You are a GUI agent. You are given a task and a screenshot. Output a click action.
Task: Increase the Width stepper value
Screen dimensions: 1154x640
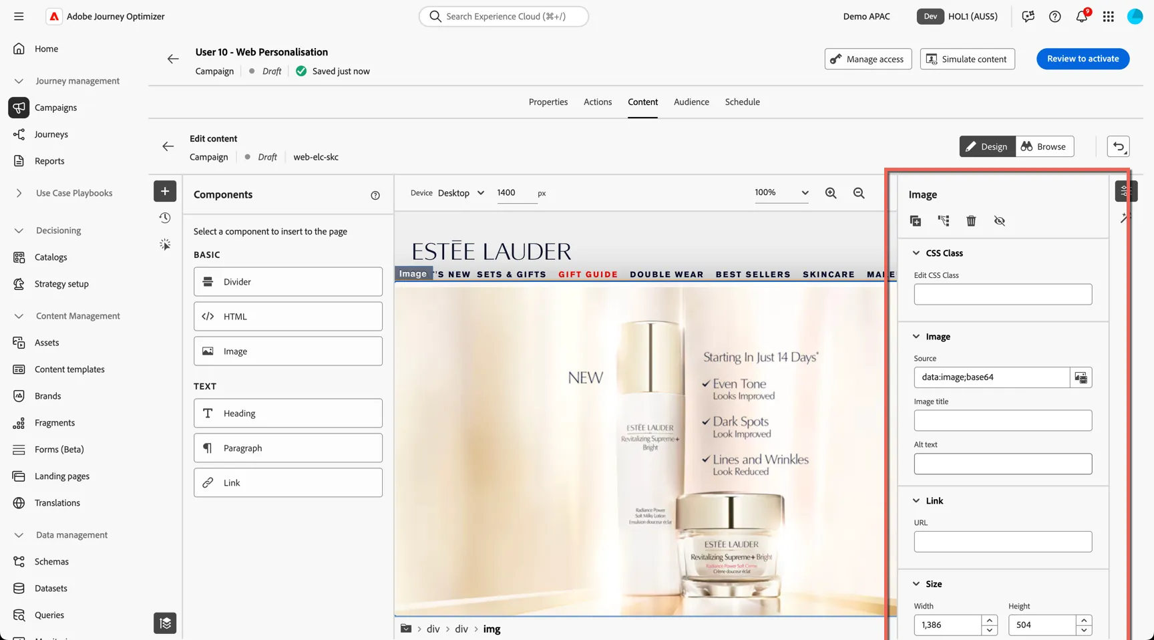pos(990,620)
